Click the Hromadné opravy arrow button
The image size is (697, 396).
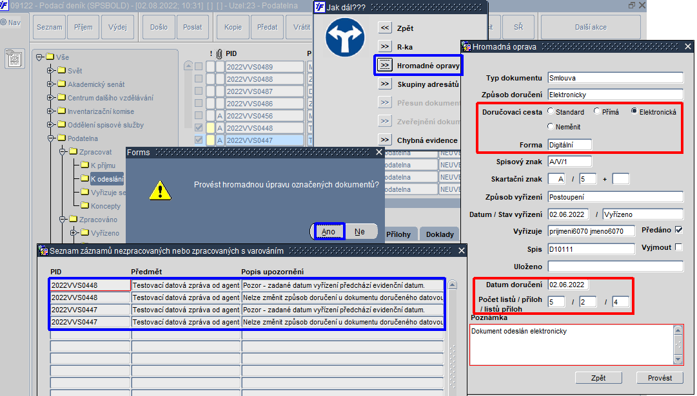(384, 66)
